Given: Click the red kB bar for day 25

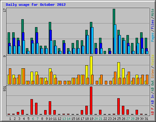Looking at the screenshot, I should coord(119,106).
